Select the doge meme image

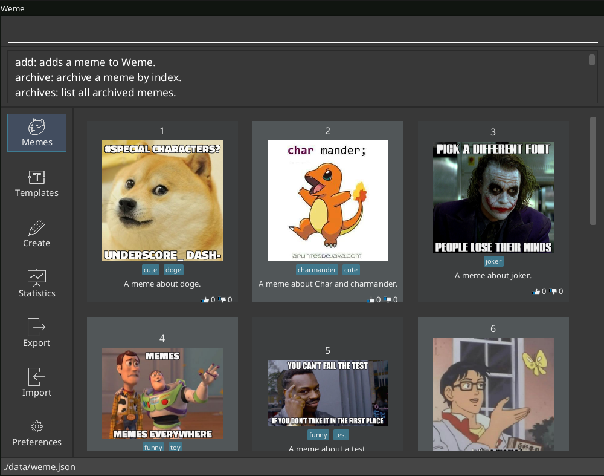pos(162,201)
